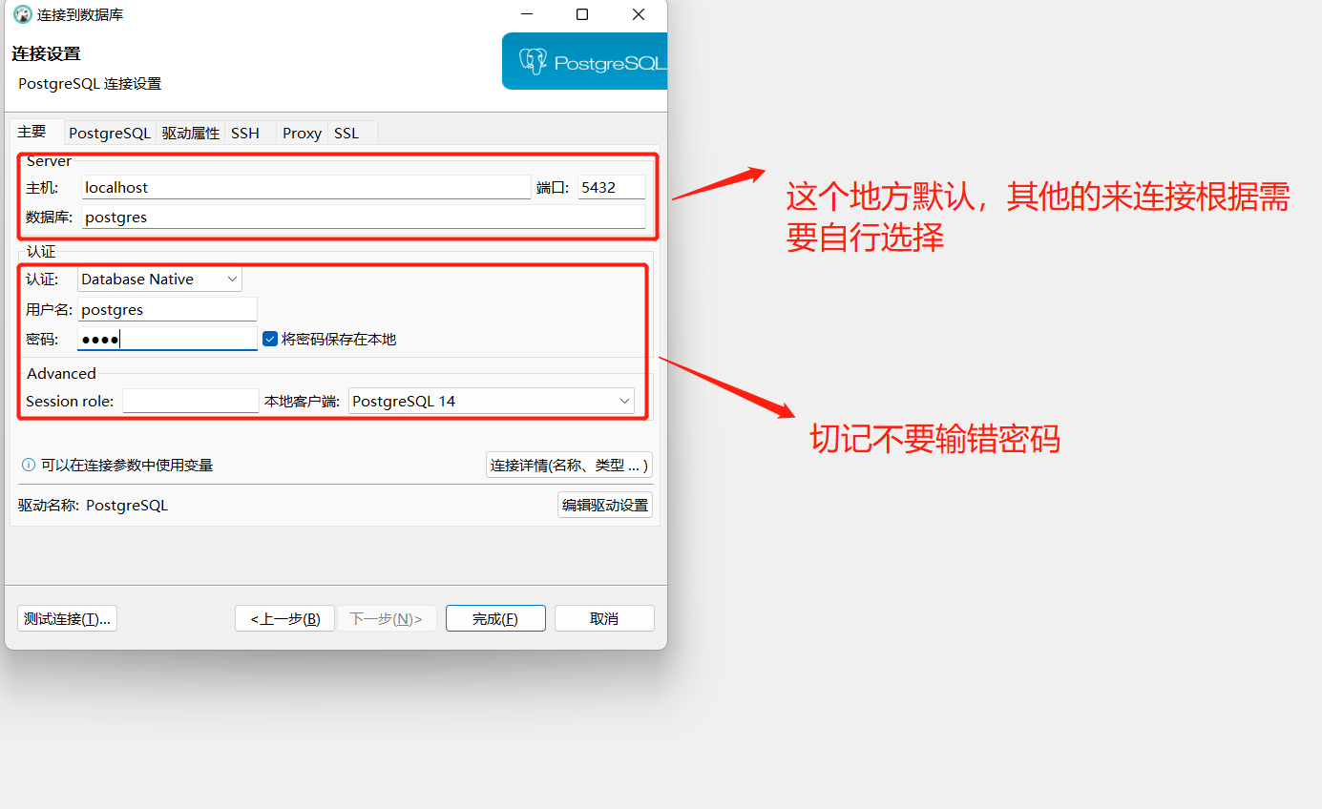Focus the 用户名 postgres field
1322x809 pixels.
(x=167, y=310)
